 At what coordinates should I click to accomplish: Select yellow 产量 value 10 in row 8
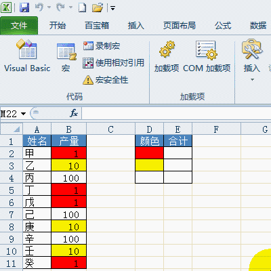[x=69, y=227]
